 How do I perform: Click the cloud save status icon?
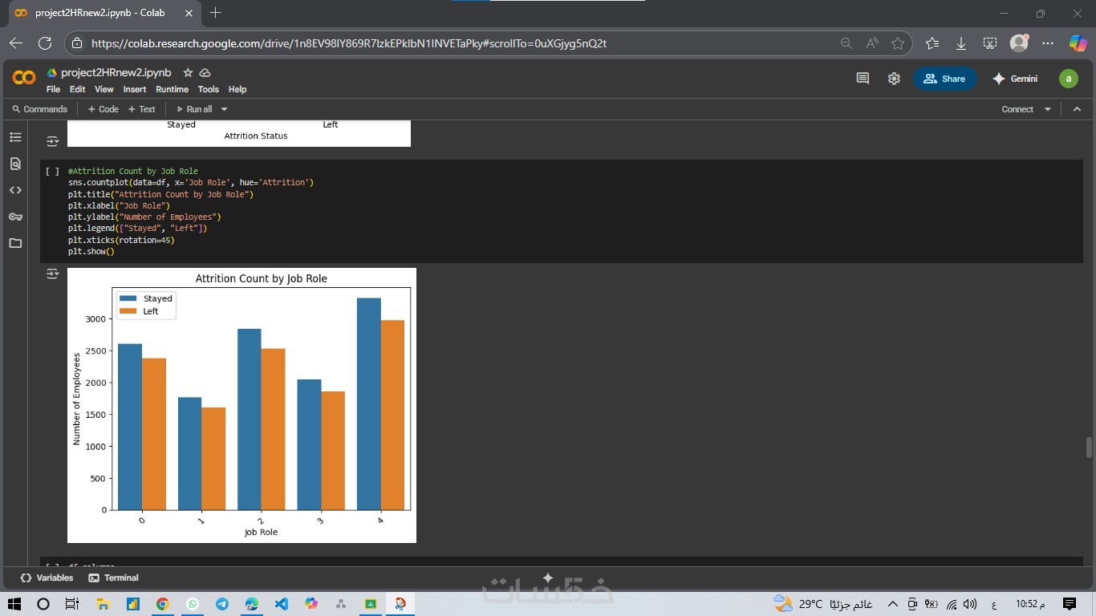[205, 72]
